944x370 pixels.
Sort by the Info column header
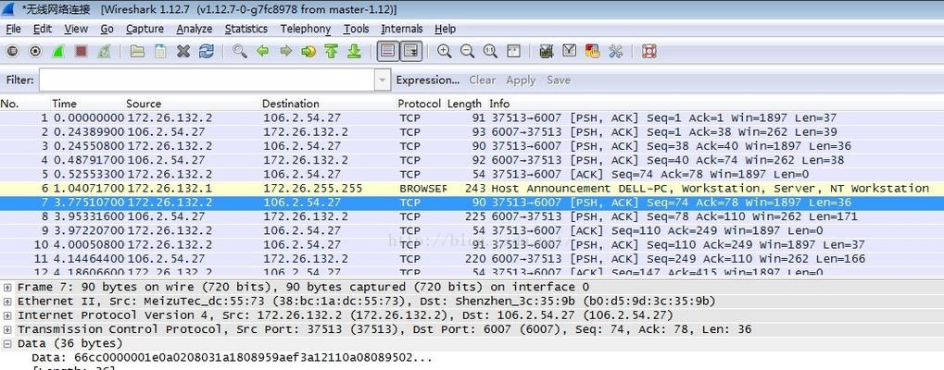coord(499,104)
